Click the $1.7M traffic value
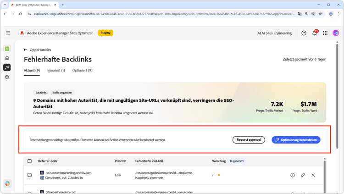This screenshot has width=344, height=194. [x=309, y=104]
